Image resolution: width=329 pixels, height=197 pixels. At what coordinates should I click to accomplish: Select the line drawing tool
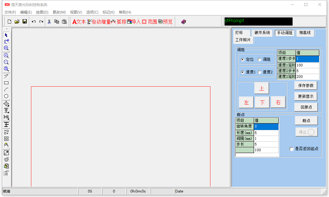pos(6,76)
